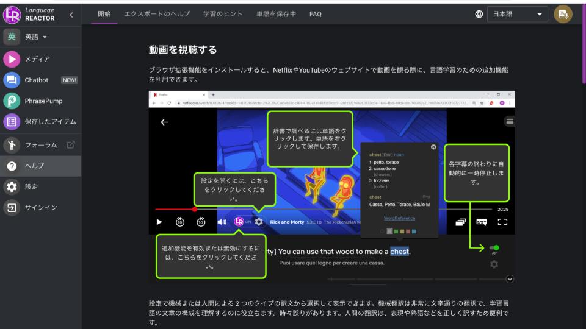Open the PhrasePump icon in sidebar

[x=12, y=101]
